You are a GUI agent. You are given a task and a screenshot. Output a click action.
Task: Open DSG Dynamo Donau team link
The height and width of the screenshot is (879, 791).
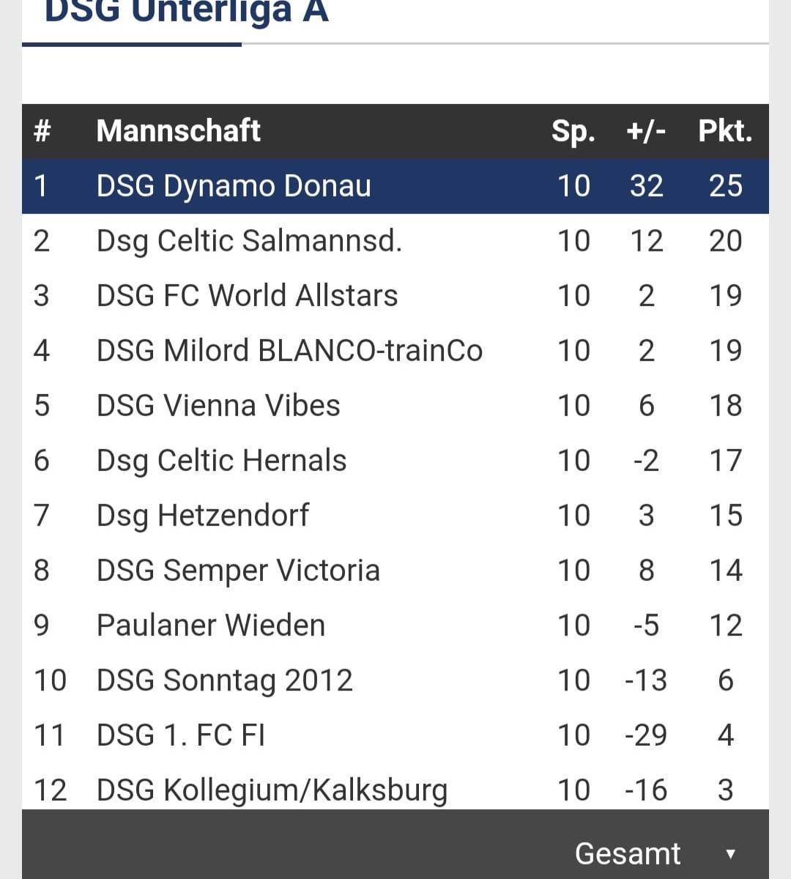[x=234, y=186]
